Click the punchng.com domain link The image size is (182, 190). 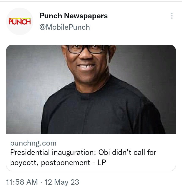point(33,143)
